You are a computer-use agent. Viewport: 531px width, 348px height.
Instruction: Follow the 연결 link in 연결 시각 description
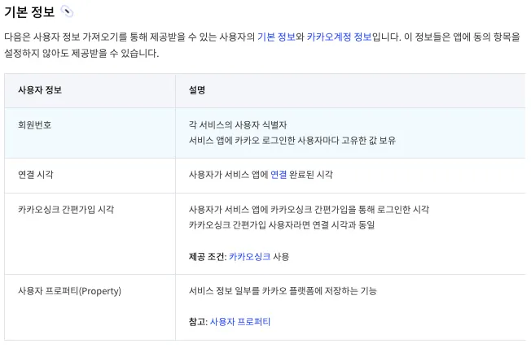pyautogui.click(x=279, y=174)
